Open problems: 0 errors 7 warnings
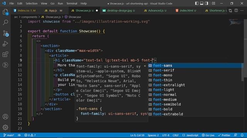Screen dimensions: 247x138 pyautogui.click(x=30, y=135)
